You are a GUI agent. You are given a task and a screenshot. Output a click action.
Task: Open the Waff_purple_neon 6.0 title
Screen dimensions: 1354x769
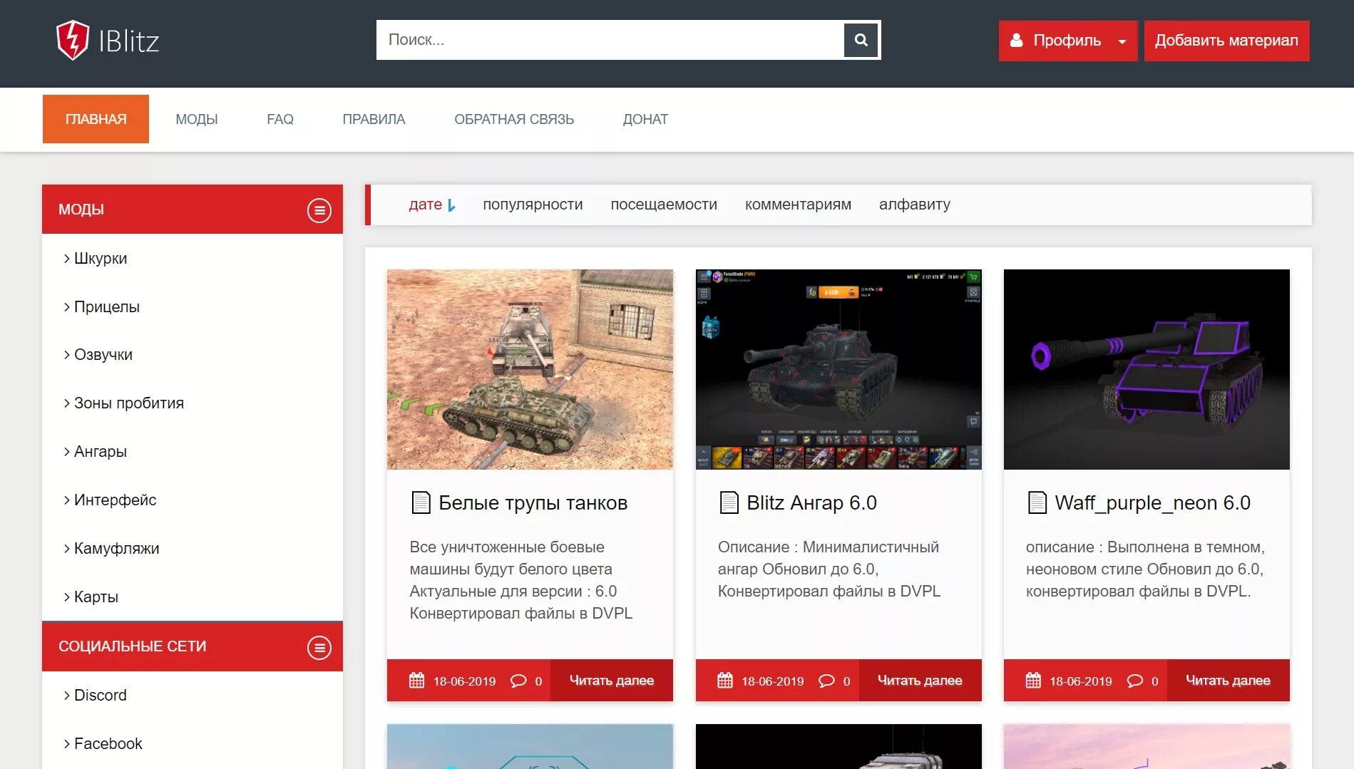click(1152, 503)
